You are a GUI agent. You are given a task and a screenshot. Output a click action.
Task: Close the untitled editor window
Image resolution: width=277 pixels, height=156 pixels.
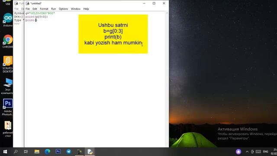164,3
